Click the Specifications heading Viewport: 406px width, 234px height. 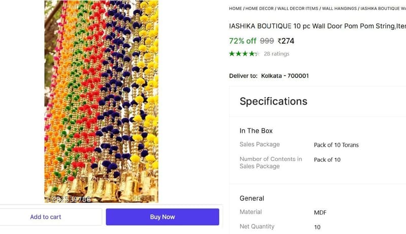click(x=274, y=101)
